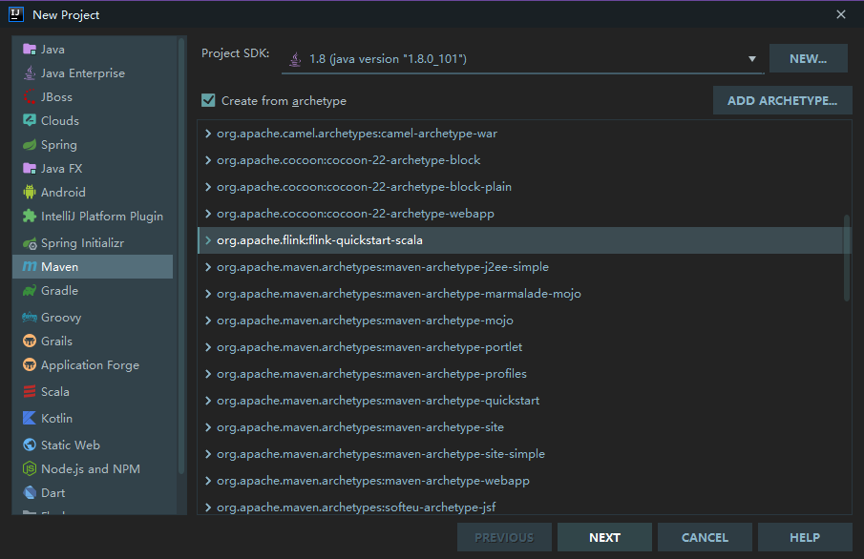864x559 pixels.
Task: Expand maven-archetype-quickstart tree node
Action: (208, 401)
